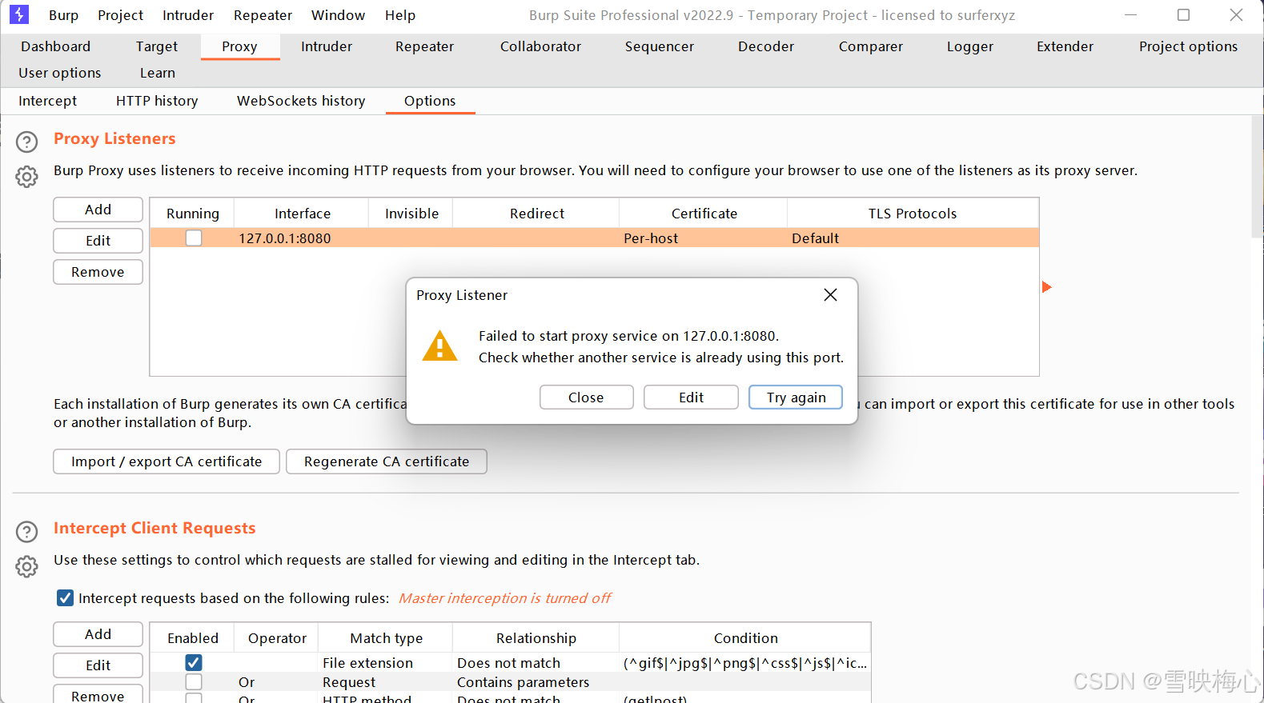Screen dimensions: 1264x703
Task: Open the Window menu
Action: 338,15
